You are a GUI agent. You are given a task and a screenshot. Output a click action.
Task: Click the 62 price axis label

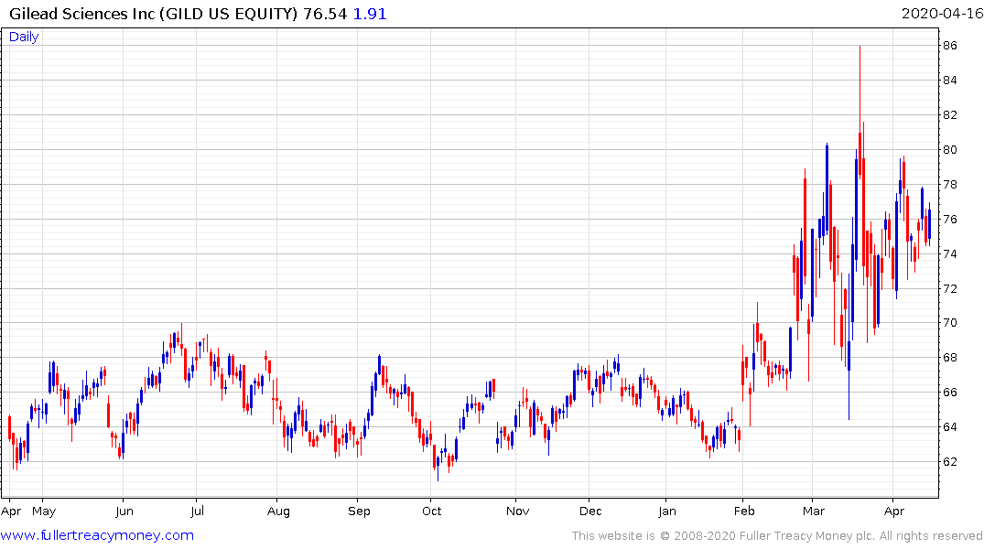949,462
